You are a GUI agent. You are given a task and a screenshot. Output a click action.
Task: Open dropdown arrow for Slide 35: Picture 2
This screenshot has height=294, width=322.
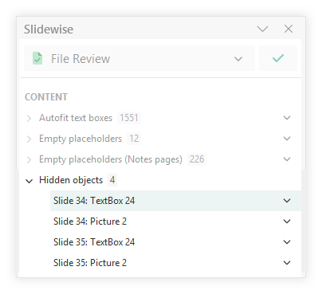[287, 263]
